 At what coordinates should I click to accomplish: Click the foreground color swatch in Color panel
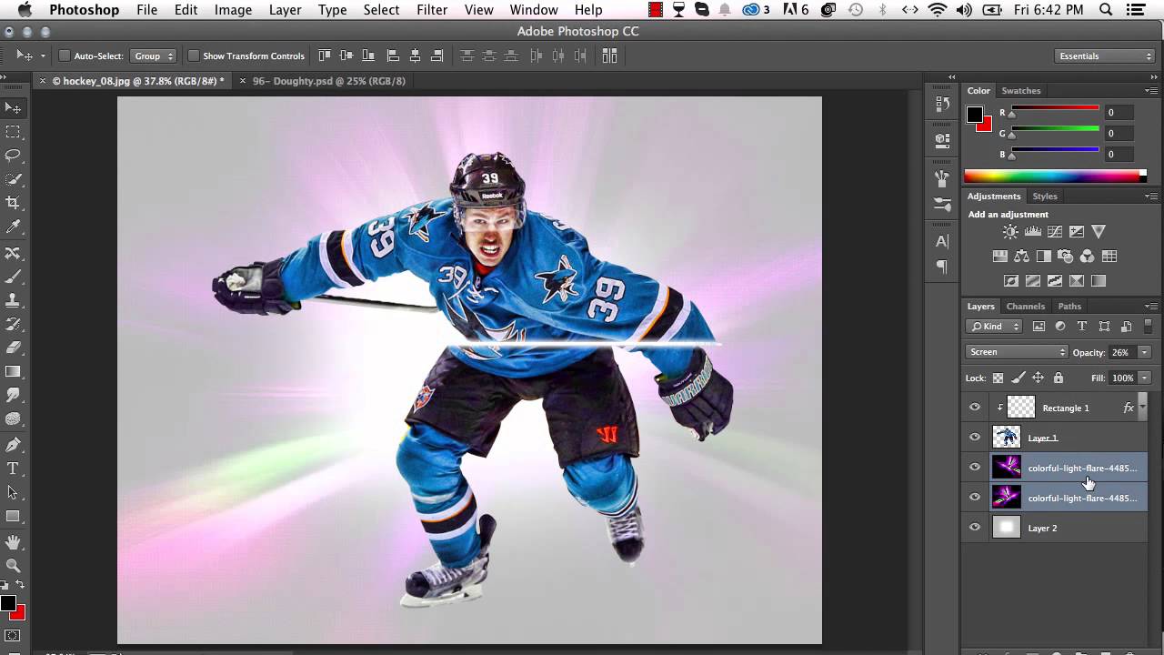975,114
